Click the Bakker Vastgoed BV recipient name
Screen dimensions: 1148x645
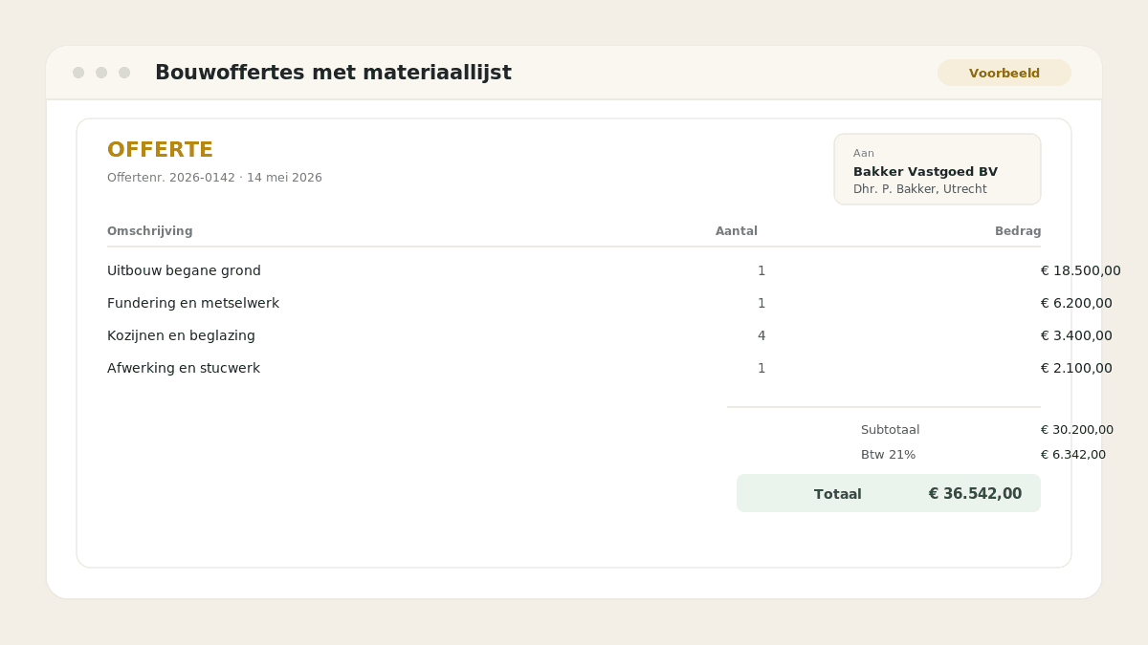coord(925,172)
